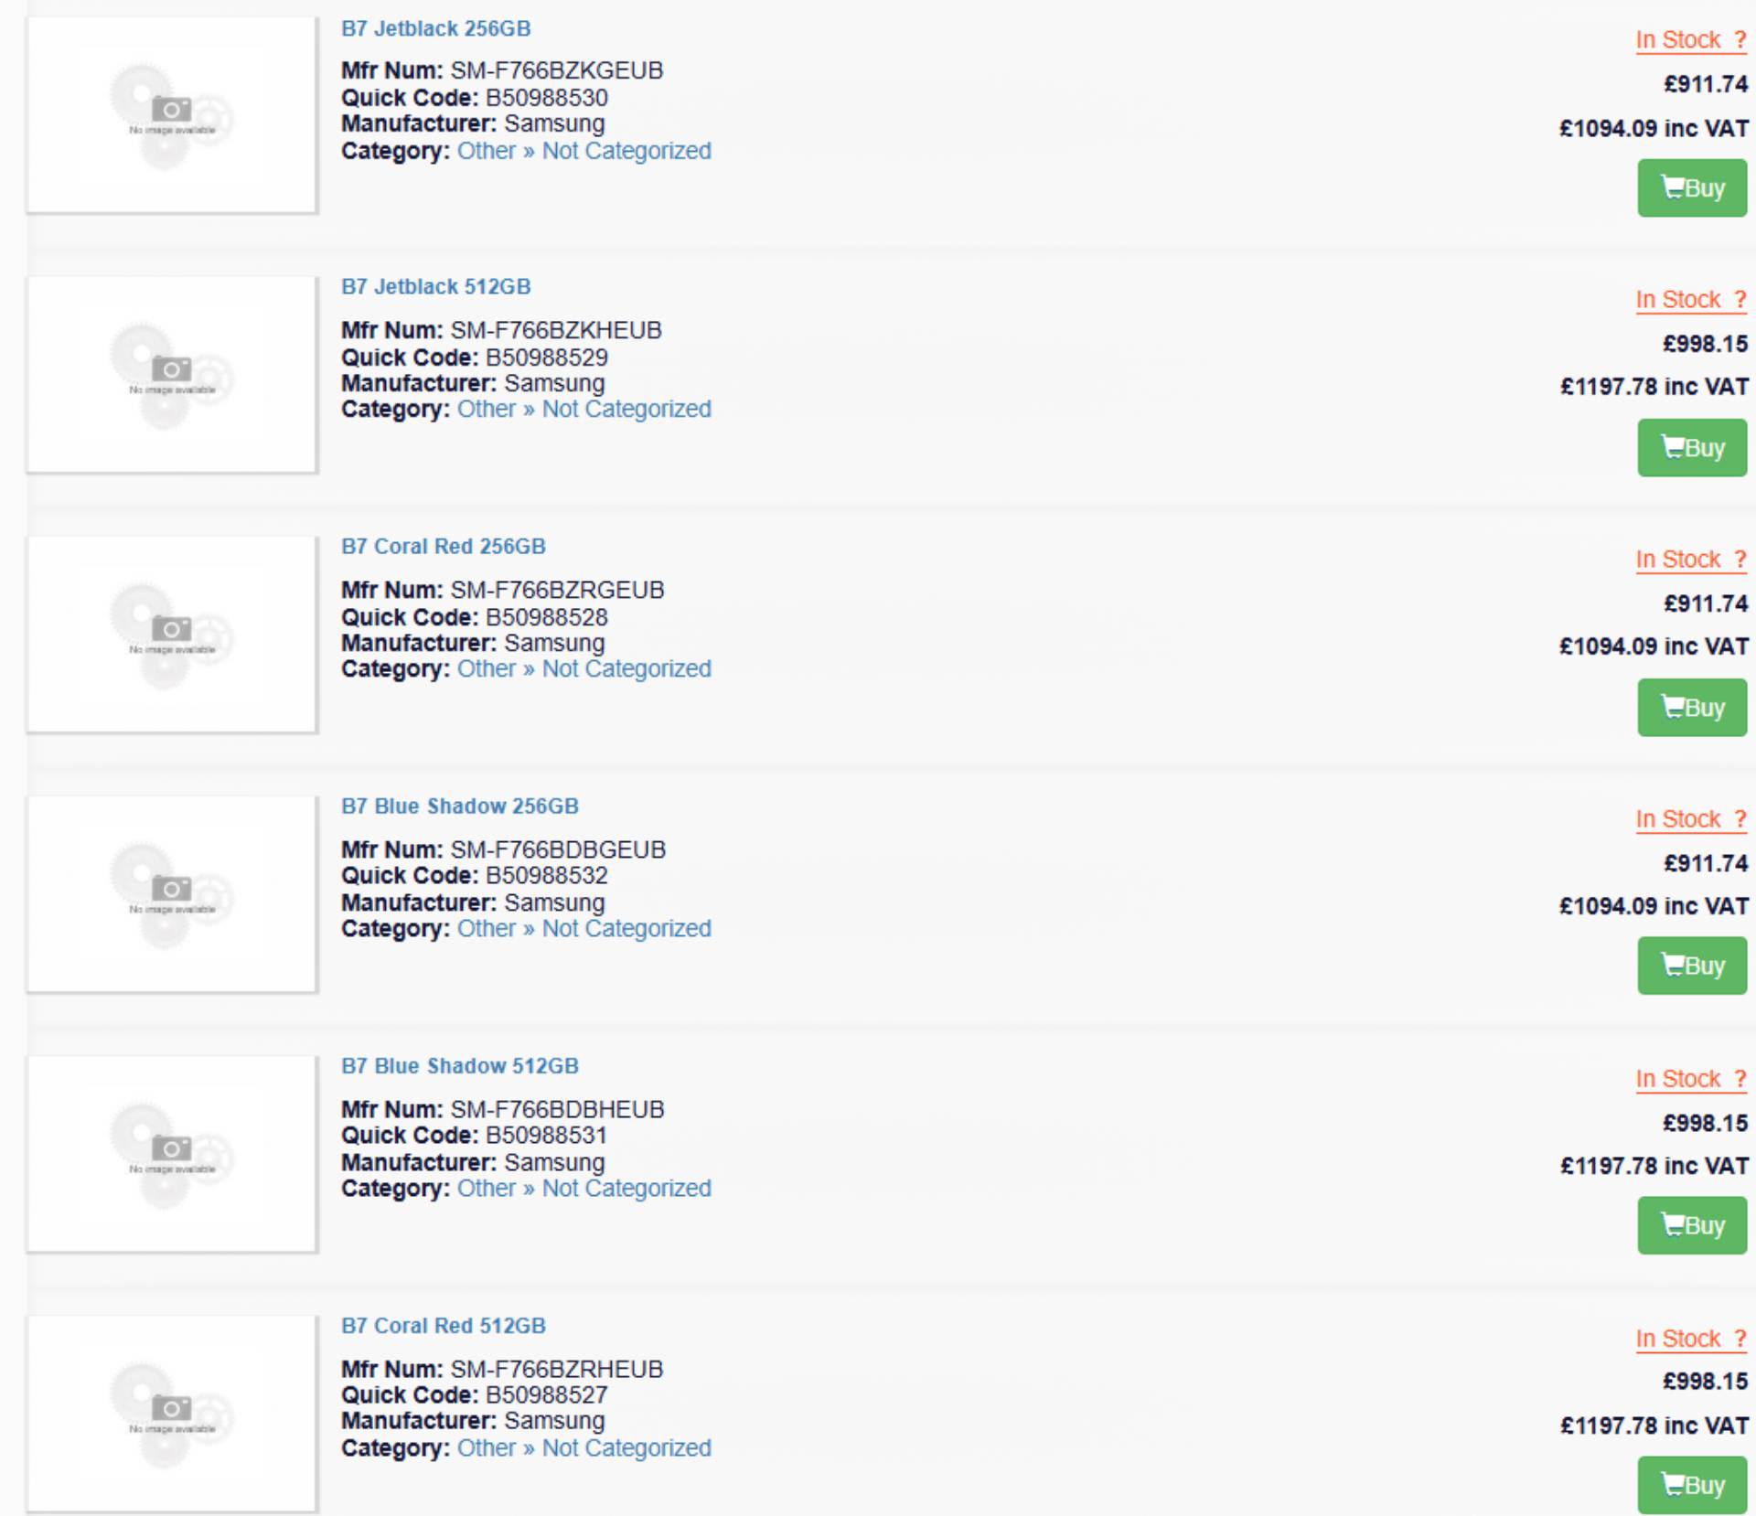Open B7 Blue Shadow 256GB product link

point(459,806)
